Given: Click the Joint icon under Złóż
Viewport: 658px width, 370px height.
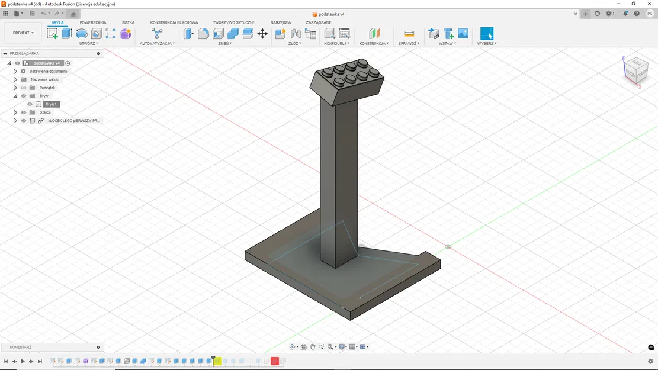Looking at the screenshot, I should tap(295, 33).
